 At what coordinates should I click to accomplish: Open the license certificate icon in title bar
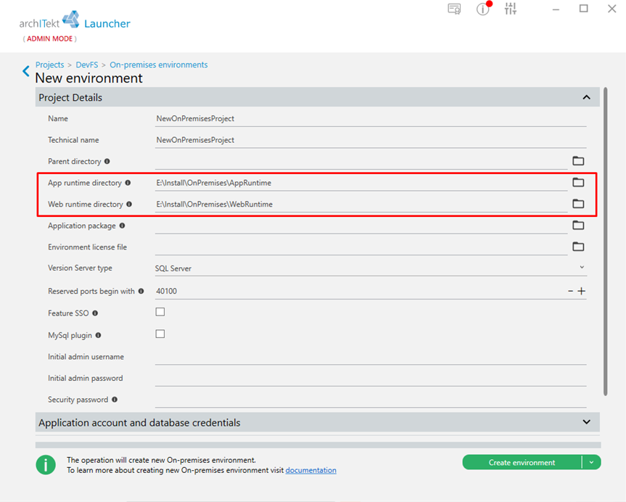tap(454, 9)
